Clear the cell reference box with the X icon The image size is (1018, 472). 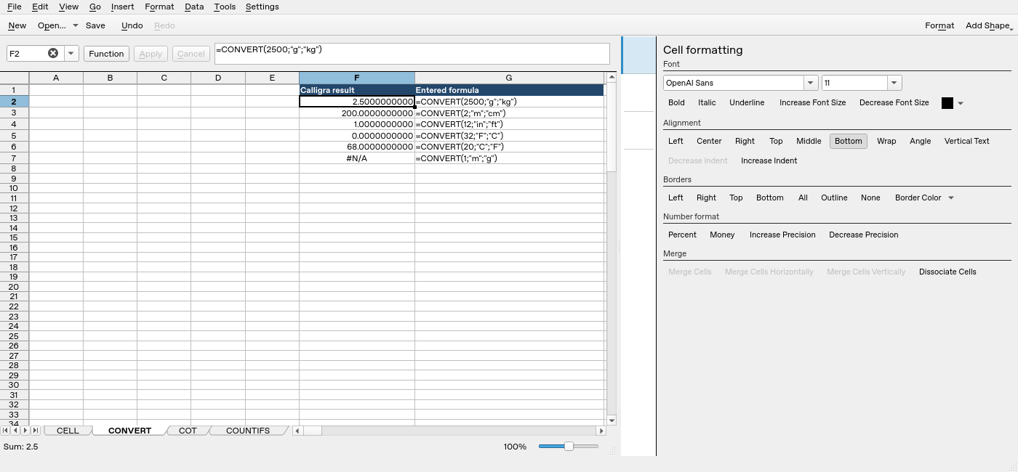pyautogui.click(x=53, y=53)
